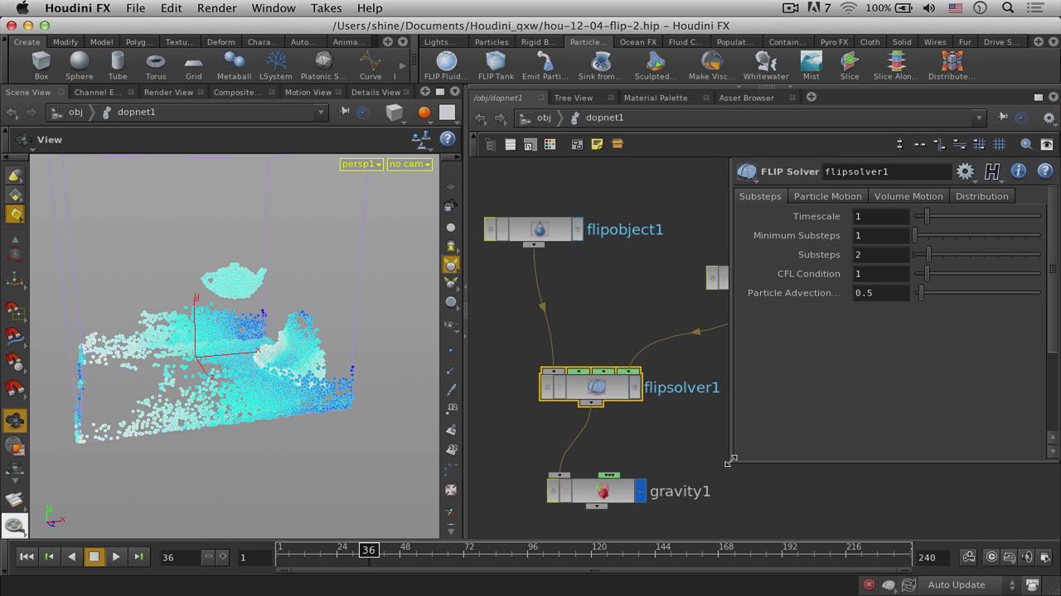Switch to the Volume Motion tab
Image resolution: width=1061 pixels, height=596 pixels.
tap(908, 196)
